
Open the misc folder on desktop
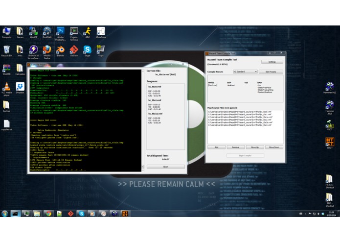(20, 51)
